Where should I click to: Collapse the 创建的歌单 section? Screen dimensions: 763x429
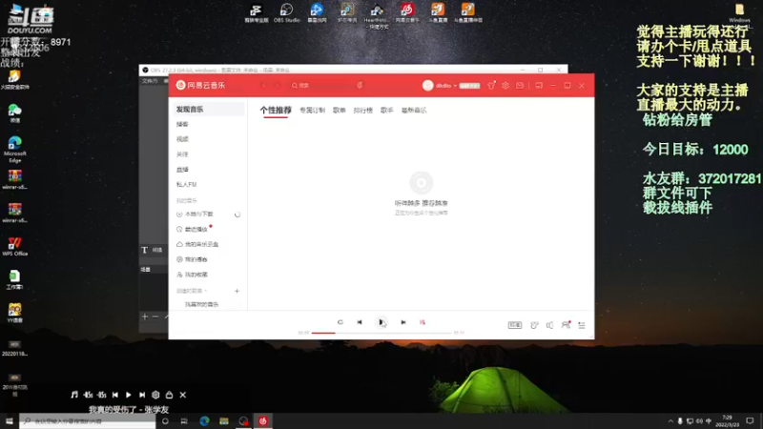(192, 291)
